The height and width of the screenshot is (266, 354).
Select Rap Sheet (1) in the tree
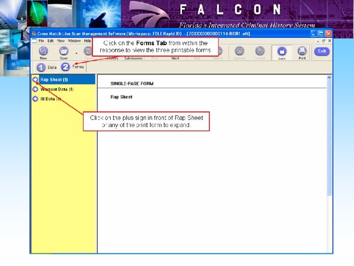54,80
